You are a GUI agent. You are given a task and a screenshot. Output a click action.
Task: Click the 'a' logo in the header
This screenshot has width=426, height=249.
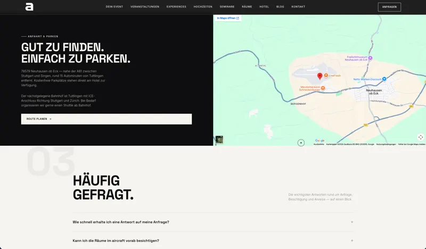click(29, 7)
